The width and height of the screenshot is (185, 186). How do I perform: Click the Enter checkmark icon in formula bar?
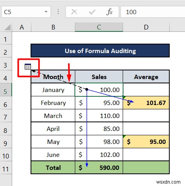(x=92, y=12)
